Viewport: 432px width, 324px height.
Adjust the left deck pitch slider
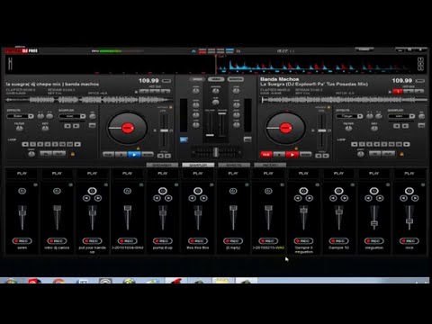click(x=164, y=130)
